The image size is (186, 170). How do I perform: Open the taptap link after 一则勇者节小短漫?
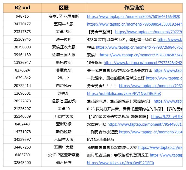(151, 132)
